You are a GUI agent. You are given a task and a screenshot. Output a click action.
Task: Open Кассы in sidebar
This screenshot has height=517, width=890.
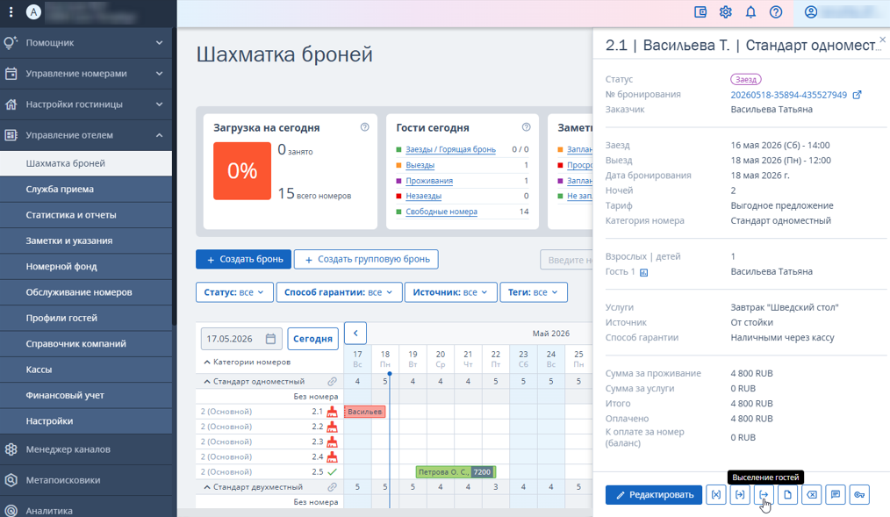[x=86, y=370]
